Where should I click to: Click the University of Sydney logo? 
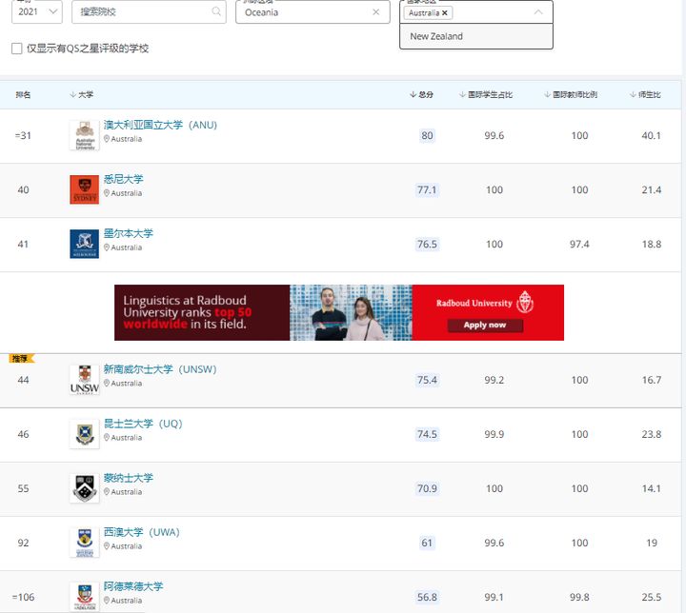click(x=85, y=189)
